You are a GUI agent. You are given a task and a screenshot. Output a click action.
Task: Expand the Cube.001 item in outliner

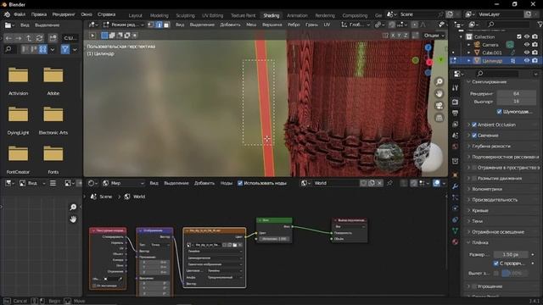click(x=468, y=53)
